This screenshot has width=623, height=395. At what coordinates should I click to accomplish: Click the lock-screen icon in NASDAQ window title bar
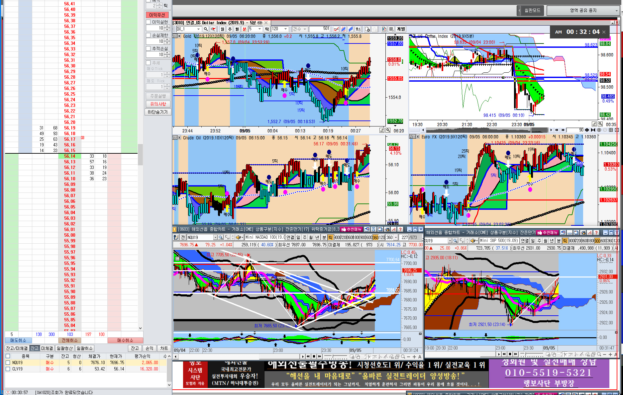click(387, 229)
